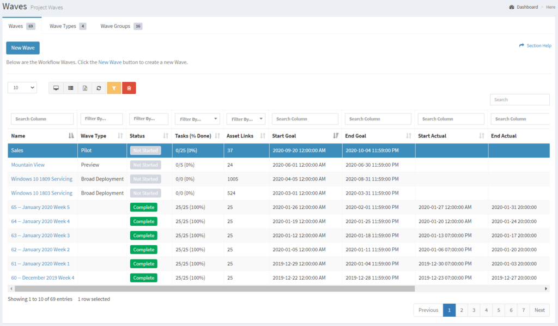Toggle sorting on the Start Goal column
This screenshot has height=326, width=558.
(336, 135)
